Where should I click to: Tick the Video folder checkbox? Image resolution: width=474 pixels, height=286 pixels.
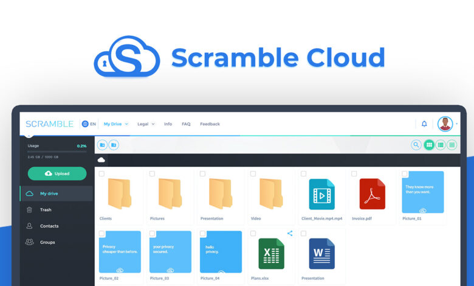[x=253, y=173]
